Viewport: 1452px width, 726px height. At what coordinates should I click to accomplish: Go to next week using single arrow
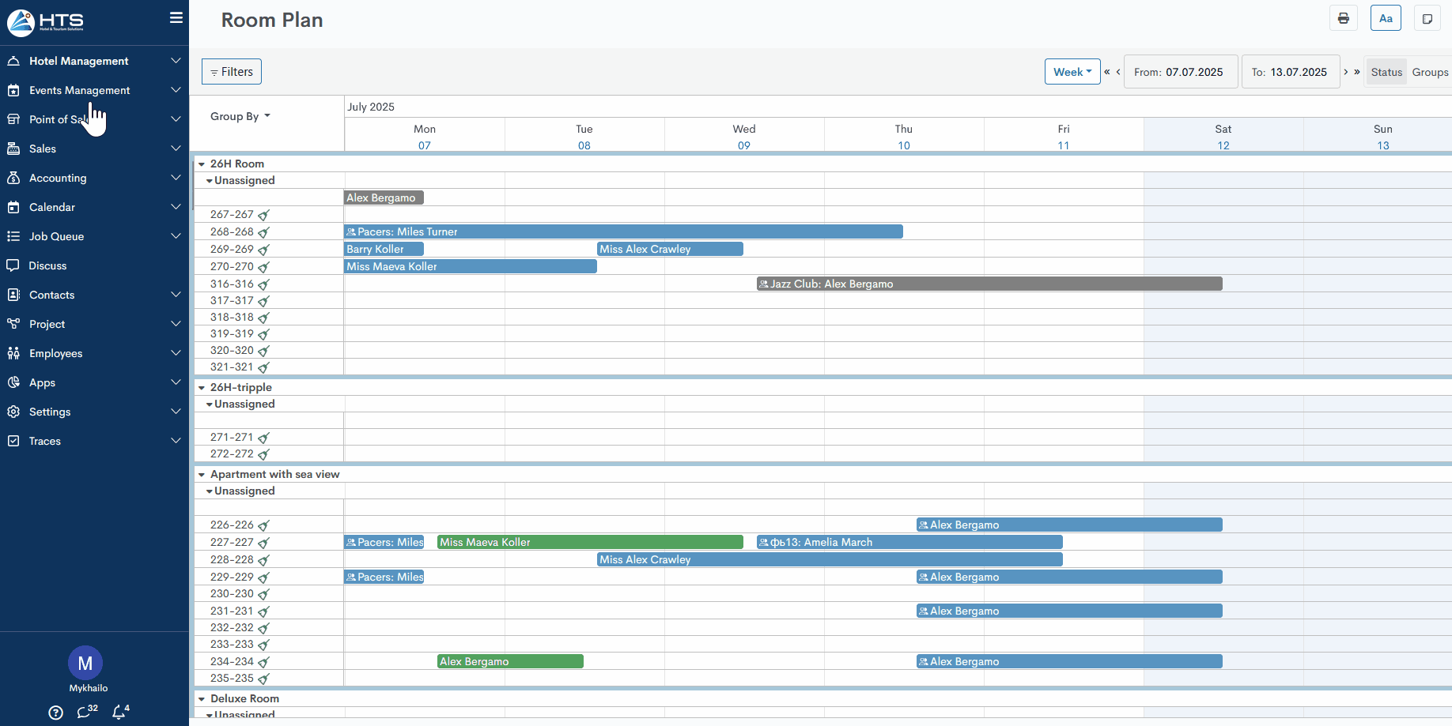click(x=1345, y=72)
